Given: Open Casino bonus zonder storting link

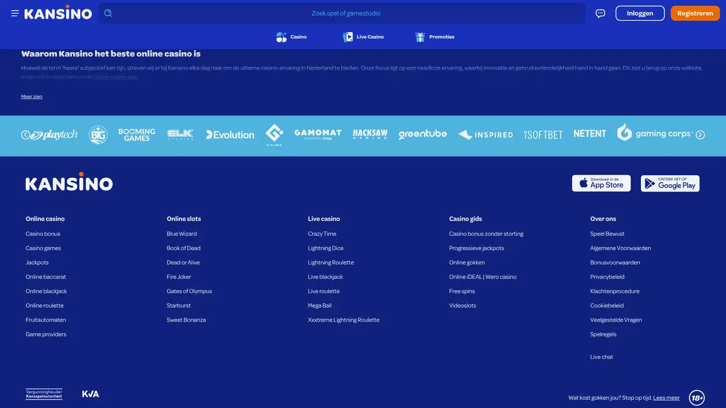Looking at the screenshot, I should [x=487, y=234].
